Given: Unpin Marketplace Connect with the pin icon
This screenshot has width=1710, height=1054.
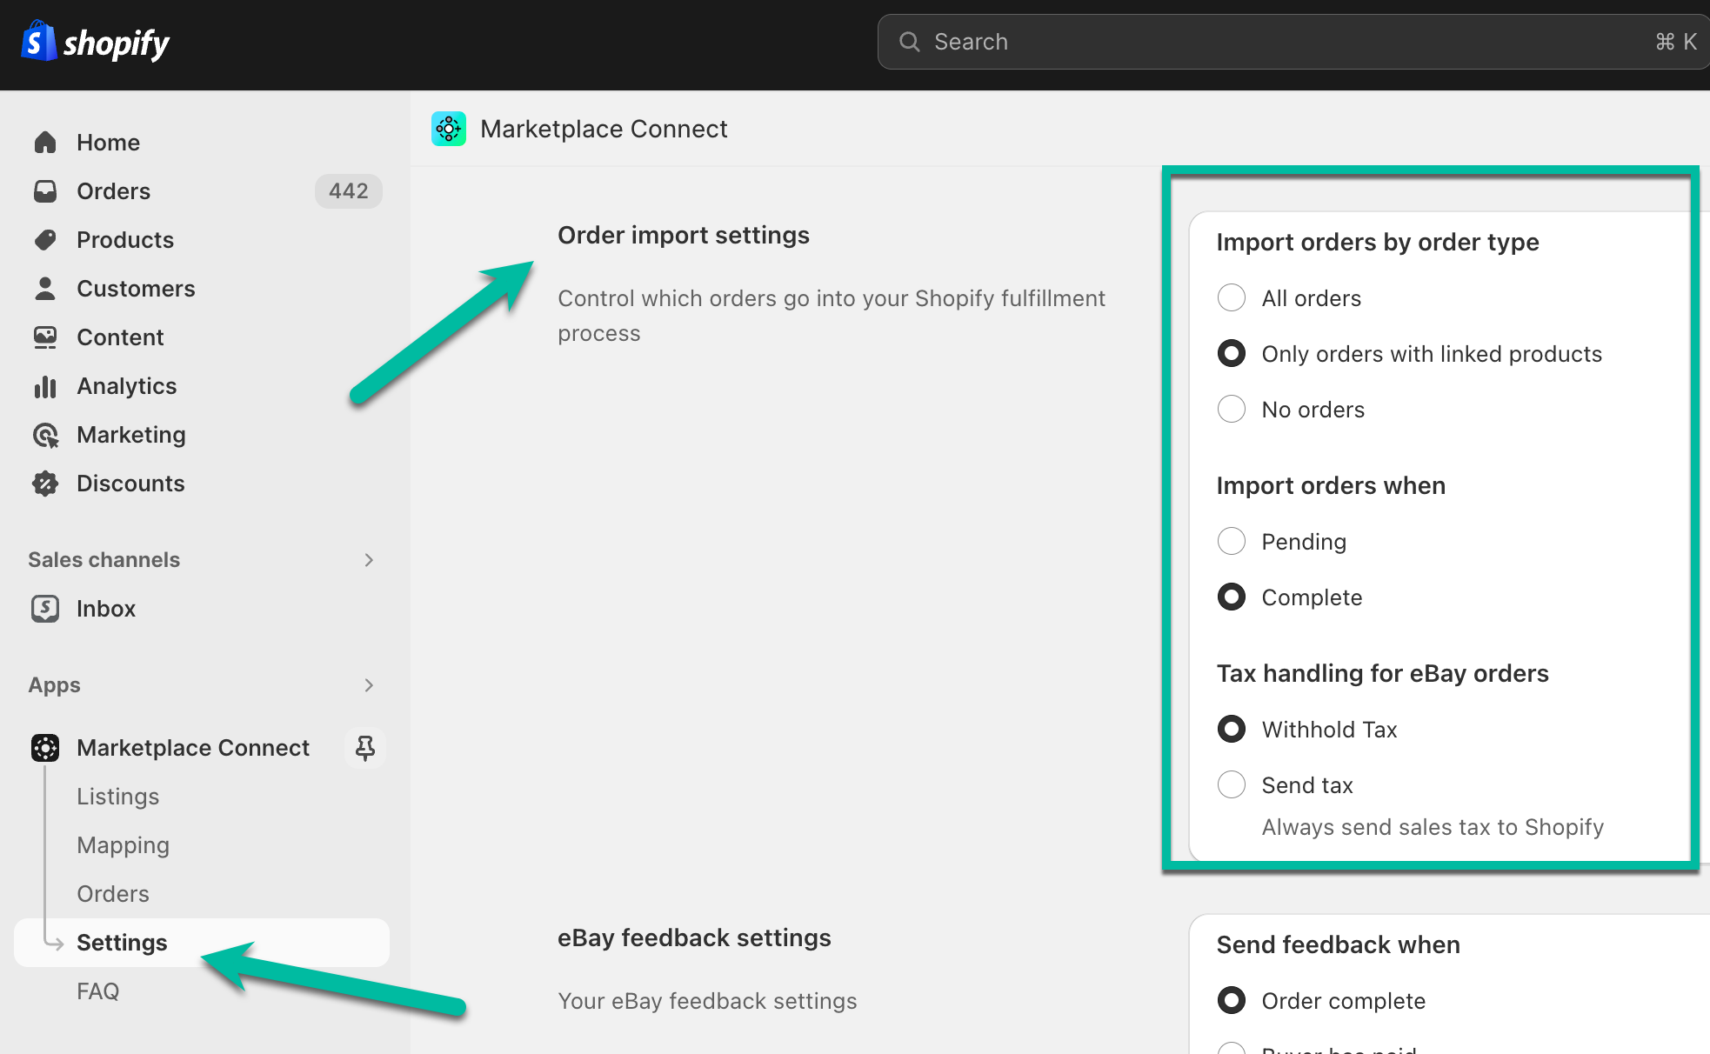Looking at the screenshot, I should tap(365, 747).
